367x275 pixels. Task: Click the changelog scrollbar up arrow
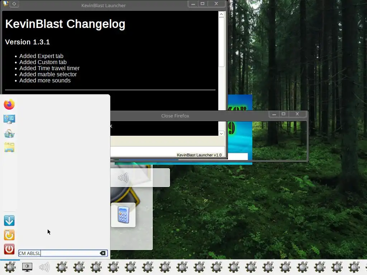tap(221, 14)
